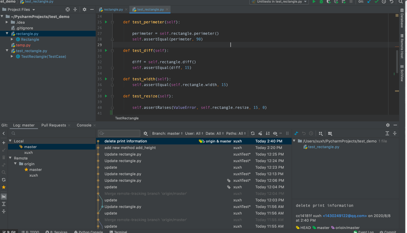Collapse all changes in details pane
Viewport: 407px width, 233px height.
pos(395,133)
